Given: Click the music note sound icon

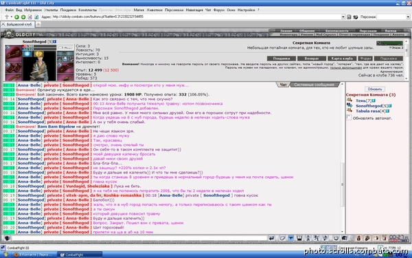Looking at the screenshot, I should pyautogui.click(x=325, y=238).
